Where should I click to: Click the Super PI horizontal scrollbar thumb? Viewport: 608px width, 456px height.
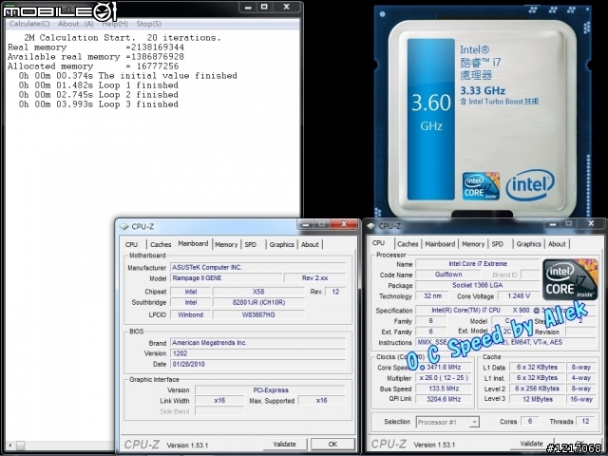(20, 446)
